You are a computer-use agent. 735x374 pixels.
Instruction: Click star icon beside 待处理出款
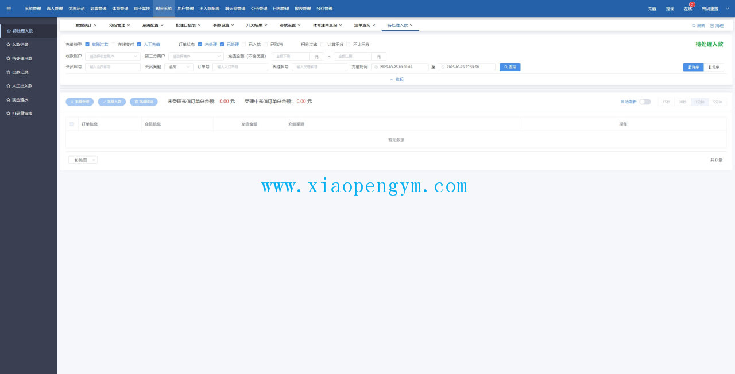pyautogui.click(x=8, y=59)
